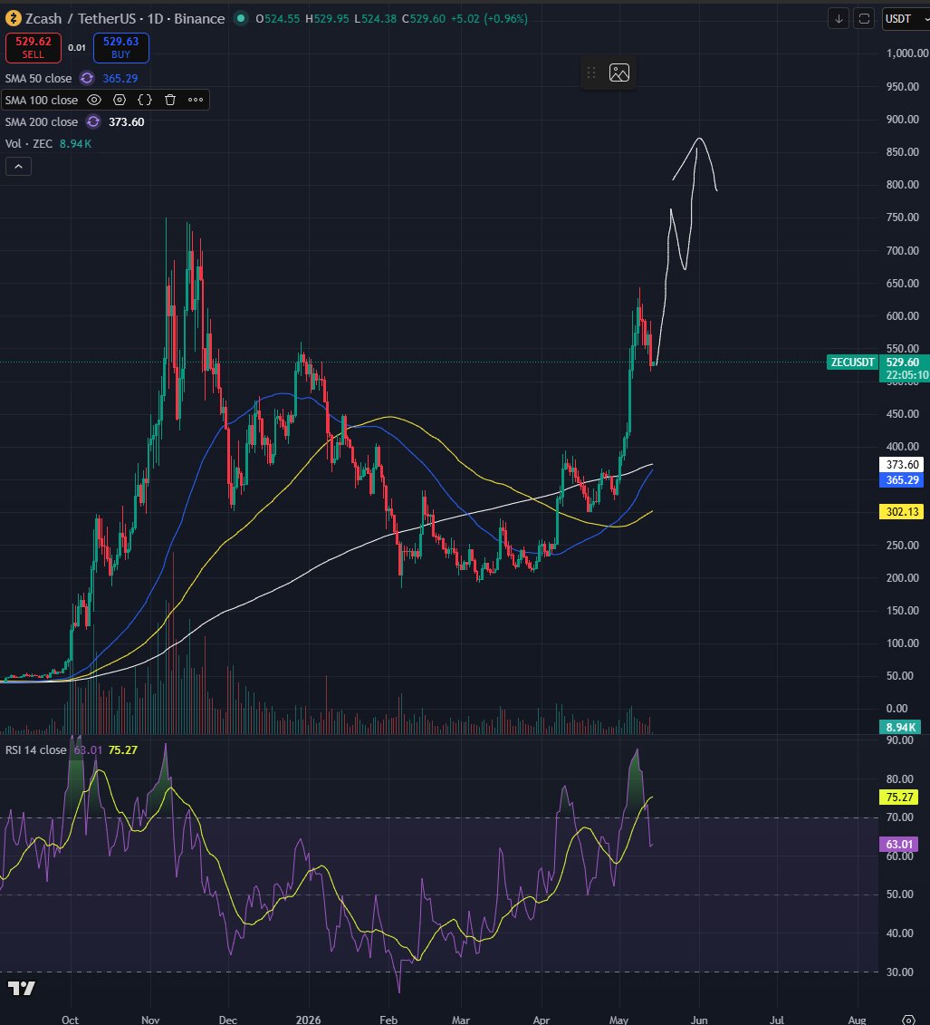Remove SMA 100 using trash icon
930x1025 pixels.
(x=170, y=100)
